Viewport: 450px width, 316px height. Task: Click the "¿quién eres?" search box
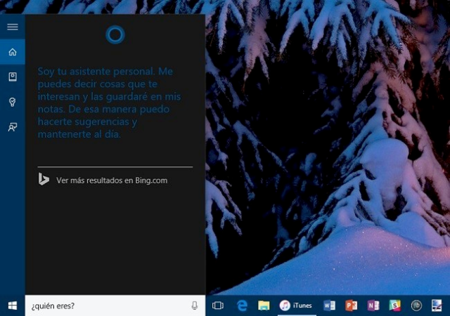pos(105,305)
